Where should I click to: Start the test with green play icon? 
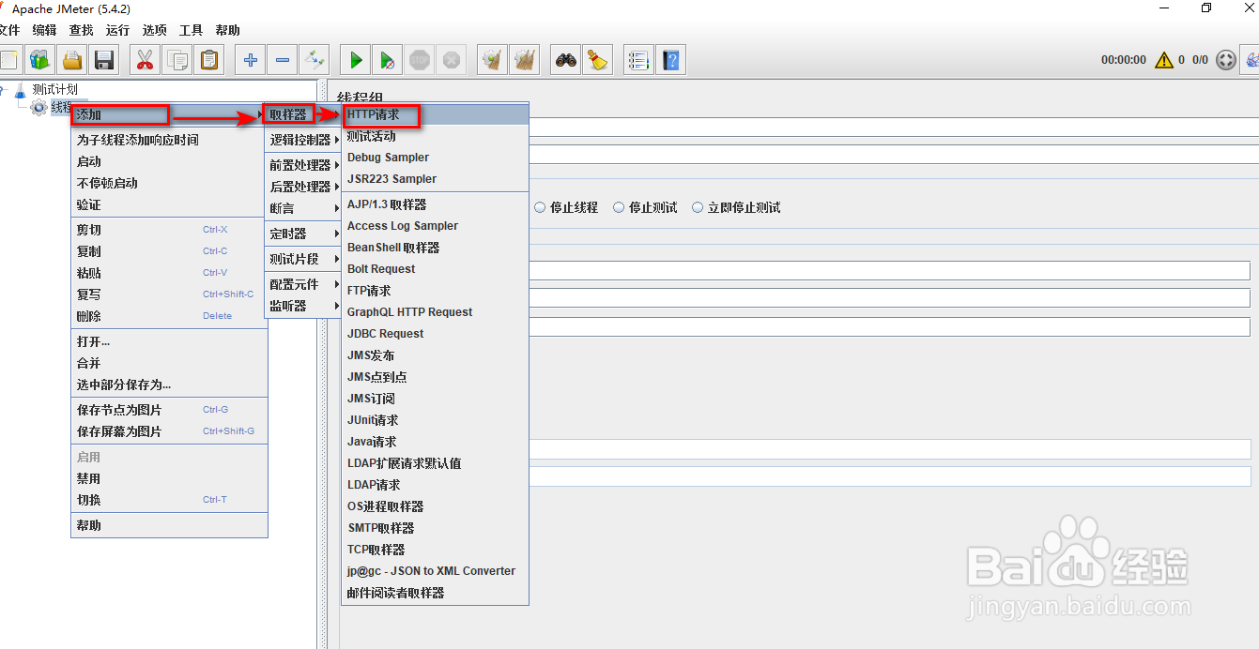pyautogui.click(x=355, y=60)
